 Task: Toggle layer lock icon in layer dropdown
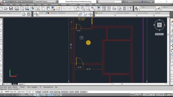pos(46,13)
